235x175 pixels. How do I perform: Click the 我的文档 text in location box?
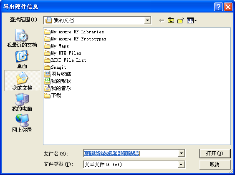tap(64, 20)
